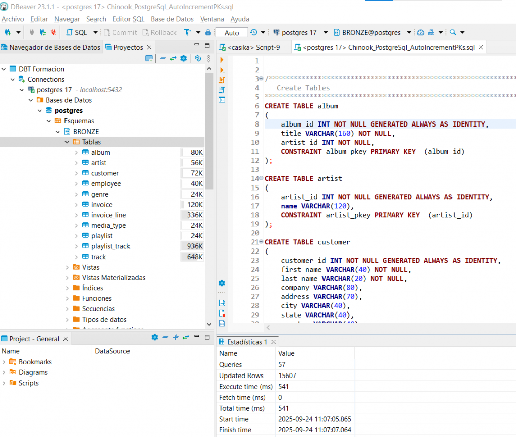
Task: Expand the Bookmarks folder in Project panel
Action: tap(5, 362)
